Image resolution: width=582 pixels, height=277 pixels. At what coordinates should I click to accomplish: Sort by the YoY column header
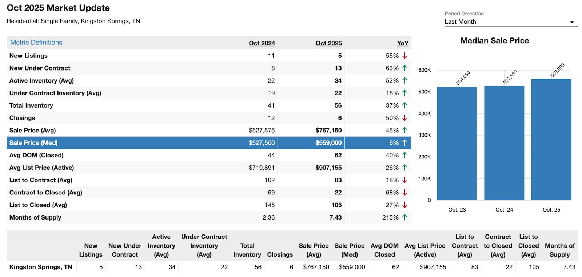click(x=402, y=43)
